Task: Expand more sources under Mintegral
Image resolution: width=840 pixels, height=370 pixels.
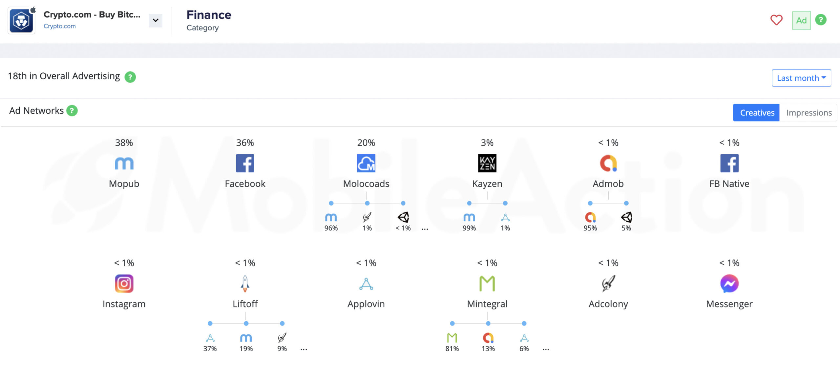Action: 546,349
